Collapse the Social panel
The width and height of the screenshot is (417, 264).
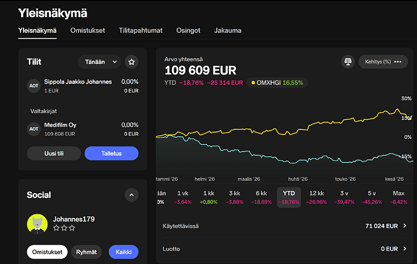tap(131, 195)
